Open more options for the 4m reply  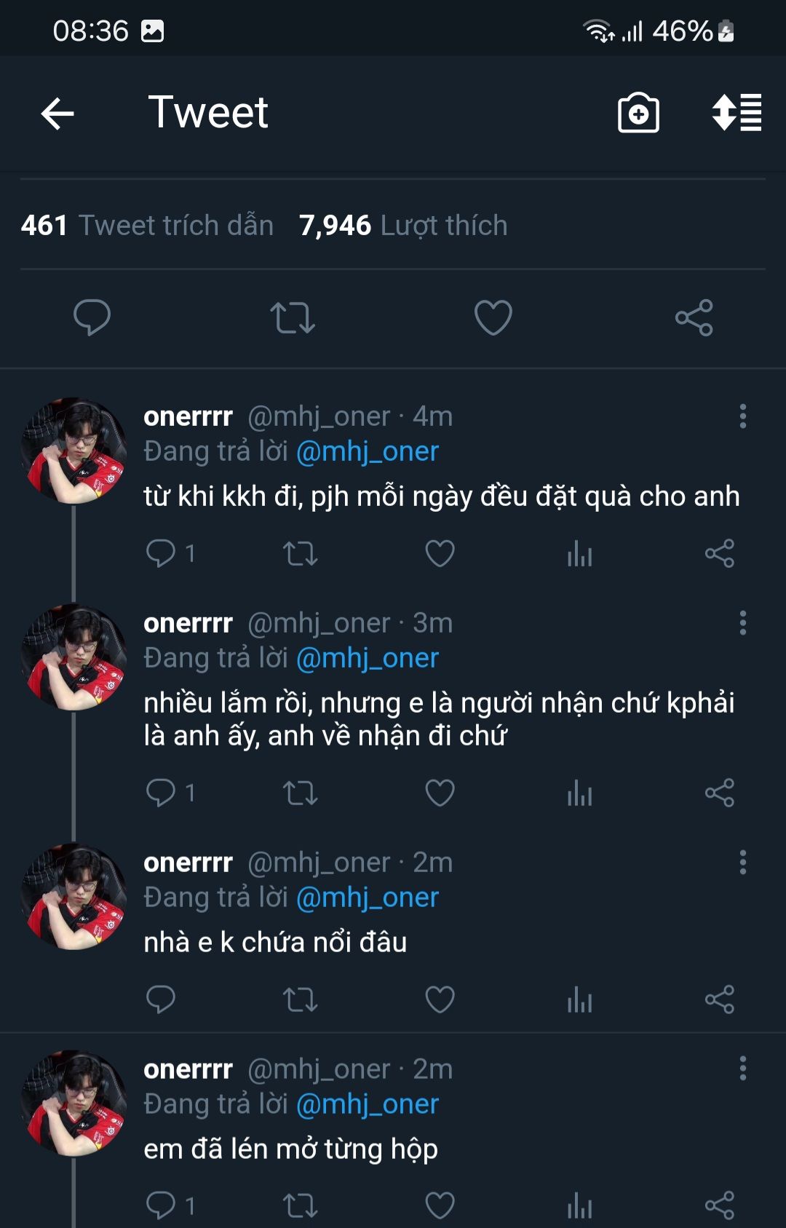coord(742,416)
